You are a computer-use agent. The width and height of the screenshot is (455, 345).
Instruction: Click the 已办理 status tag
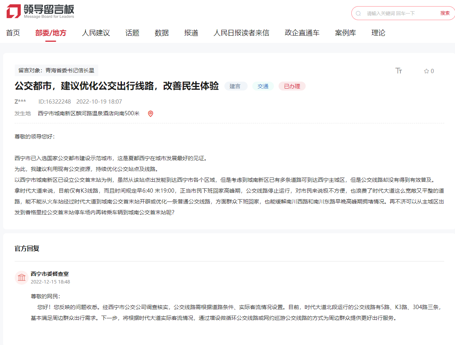coord(292,86)
